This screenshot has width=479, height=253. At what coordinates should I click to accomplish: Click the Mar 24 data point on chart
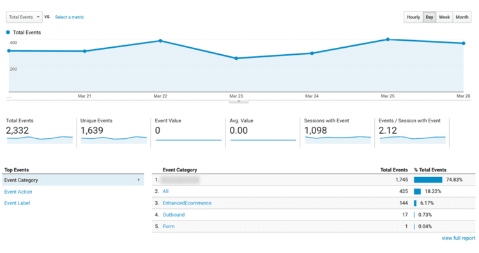(312, 54)
